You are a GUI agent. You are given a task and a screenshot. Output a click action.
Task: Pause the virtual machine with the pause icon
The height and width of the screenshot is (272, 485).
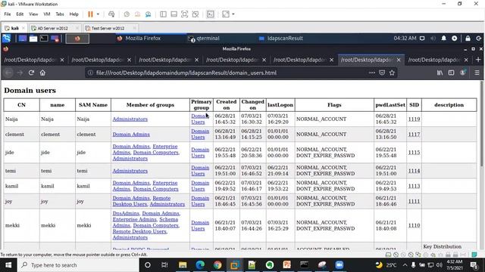(90, 14)
